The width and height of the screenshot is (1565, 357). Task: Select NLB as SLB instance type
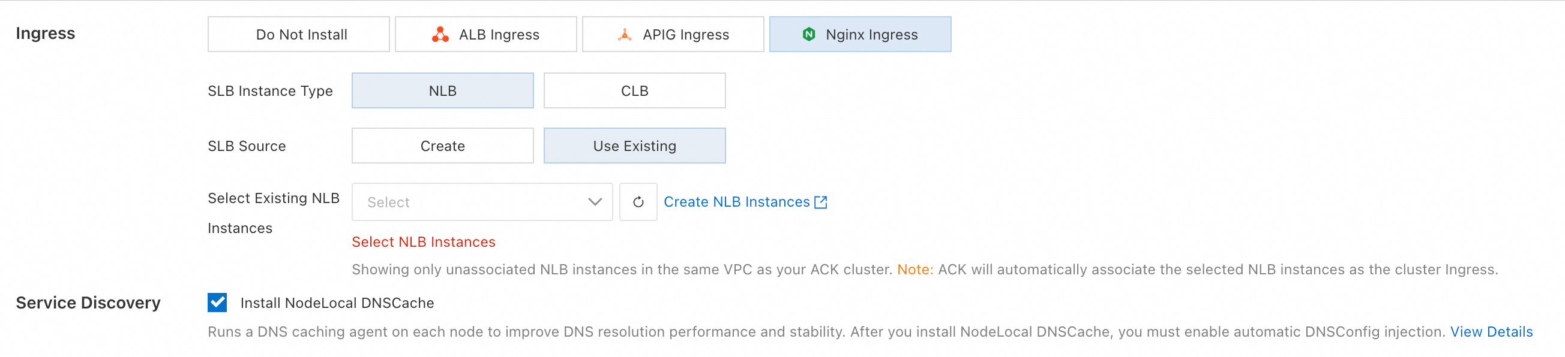coord(442,91)
